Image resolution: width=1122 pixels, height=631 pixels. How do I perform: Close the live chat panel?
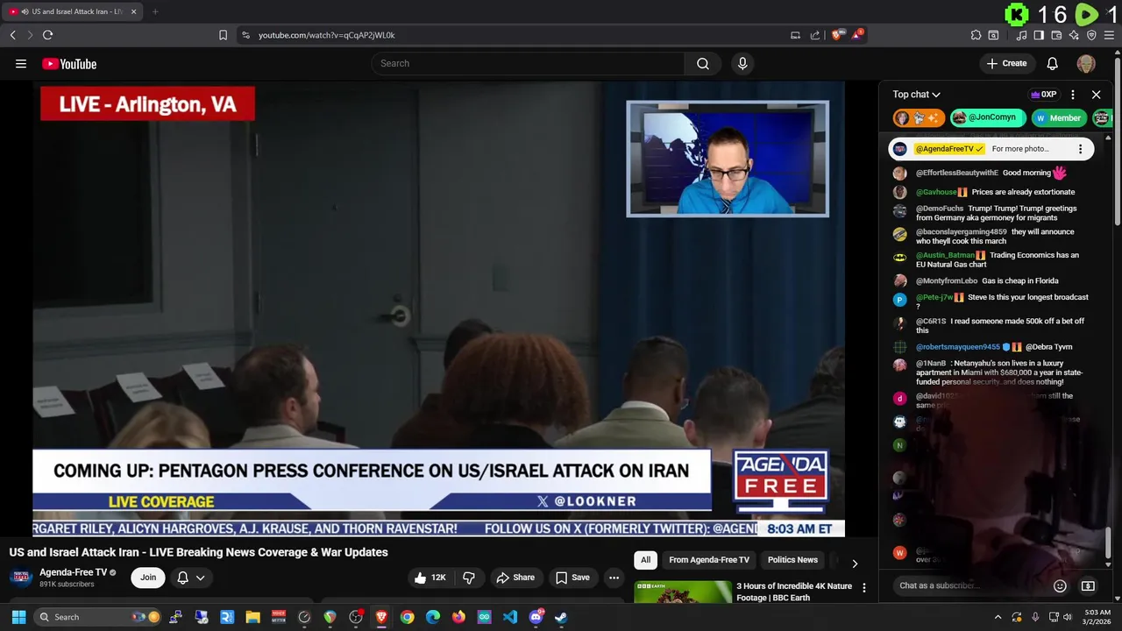click(1096, 95)
